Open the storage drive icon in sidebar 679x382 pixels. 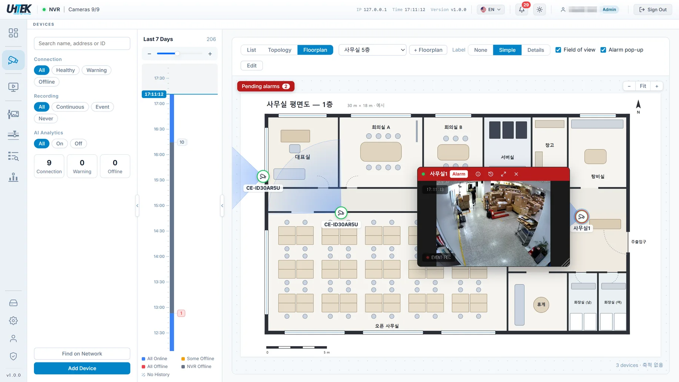click(x=13, y=303)
